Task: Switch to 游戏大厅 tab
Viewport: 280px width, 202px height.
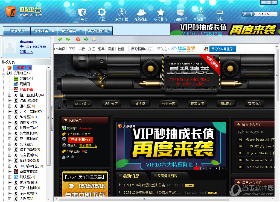Action: [17, 31]
